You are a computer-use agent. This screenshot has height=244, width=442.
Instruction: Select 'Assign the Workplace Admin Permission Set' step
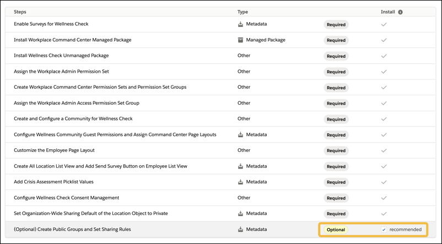61,71
